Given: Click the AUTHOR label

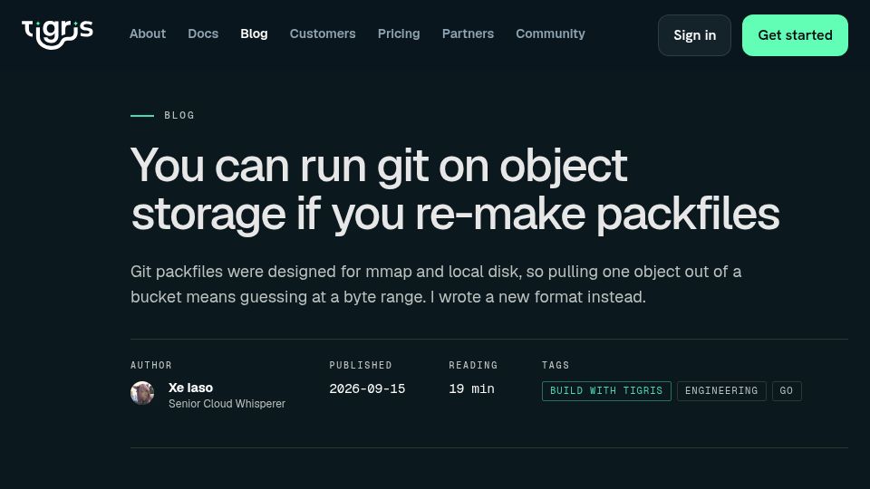Looking at the screenshot, I should point(151,365).
